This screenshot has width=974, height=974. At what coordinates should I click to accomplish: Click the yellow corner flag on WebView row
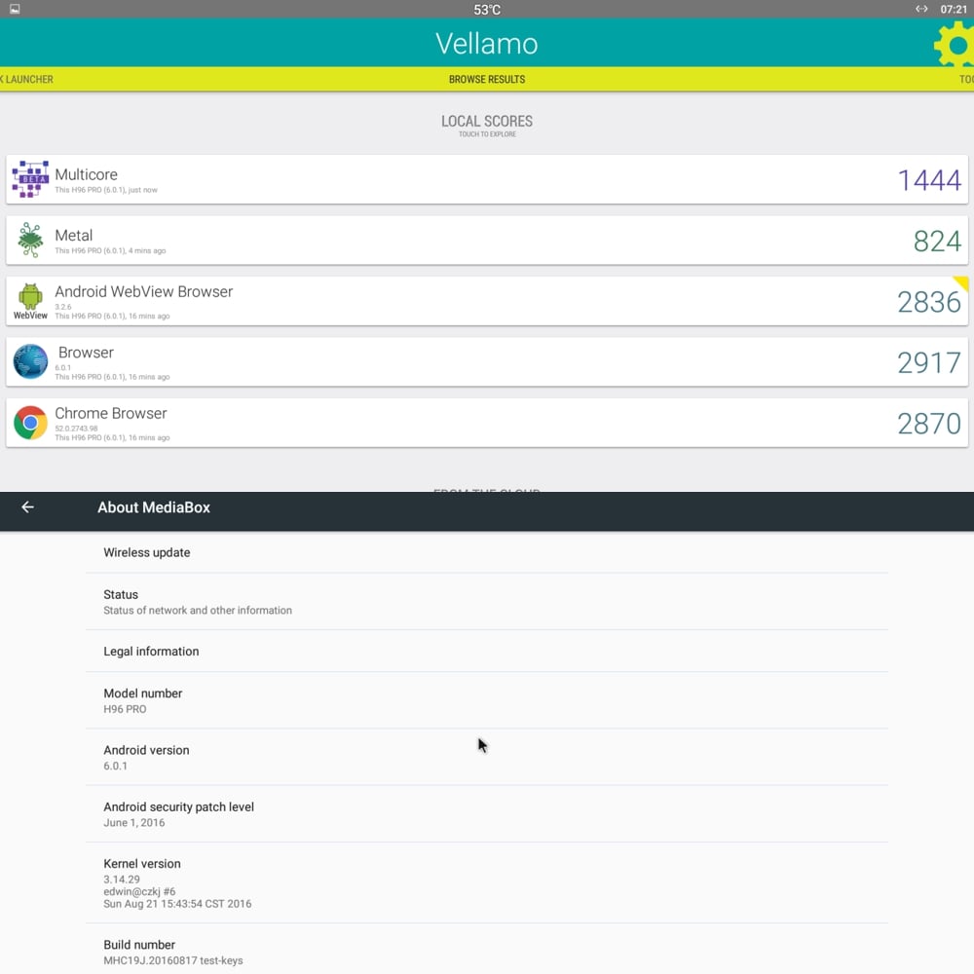(961, 282)
